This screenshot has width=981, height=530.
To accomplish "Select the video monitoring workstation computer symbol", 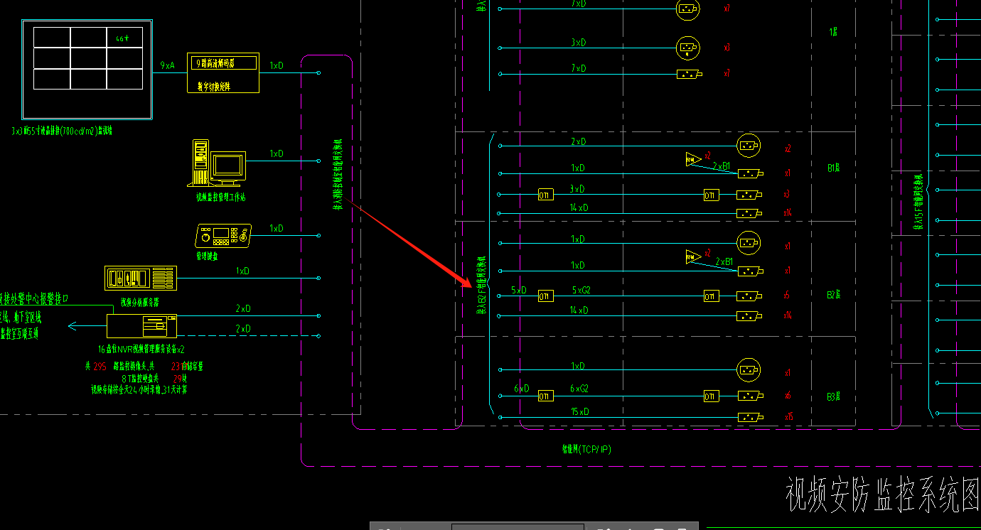I will tap(217, 163).
